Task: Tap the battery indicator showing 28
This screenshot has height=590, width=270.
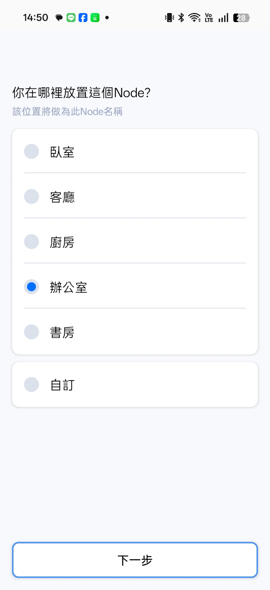Action: [x=241, y=18]
